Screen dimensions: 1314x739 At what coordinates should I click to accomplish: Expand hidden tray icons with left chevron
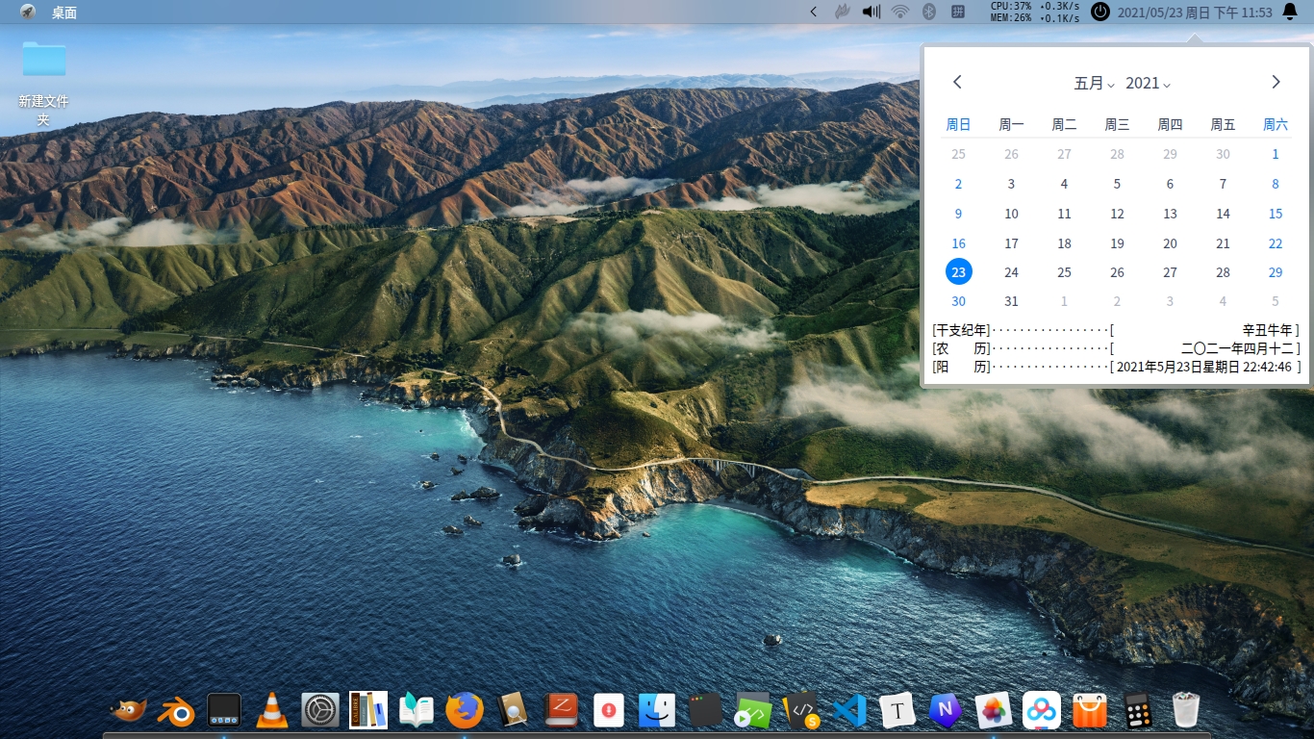(x=814, y=12)
